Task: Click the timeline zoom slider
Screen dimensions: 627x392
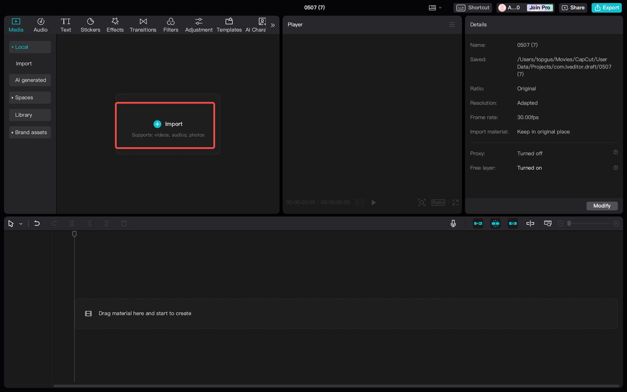Action: point(588,223)
